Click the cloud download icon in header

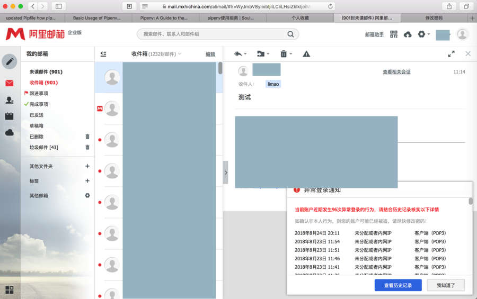(408, 34)
